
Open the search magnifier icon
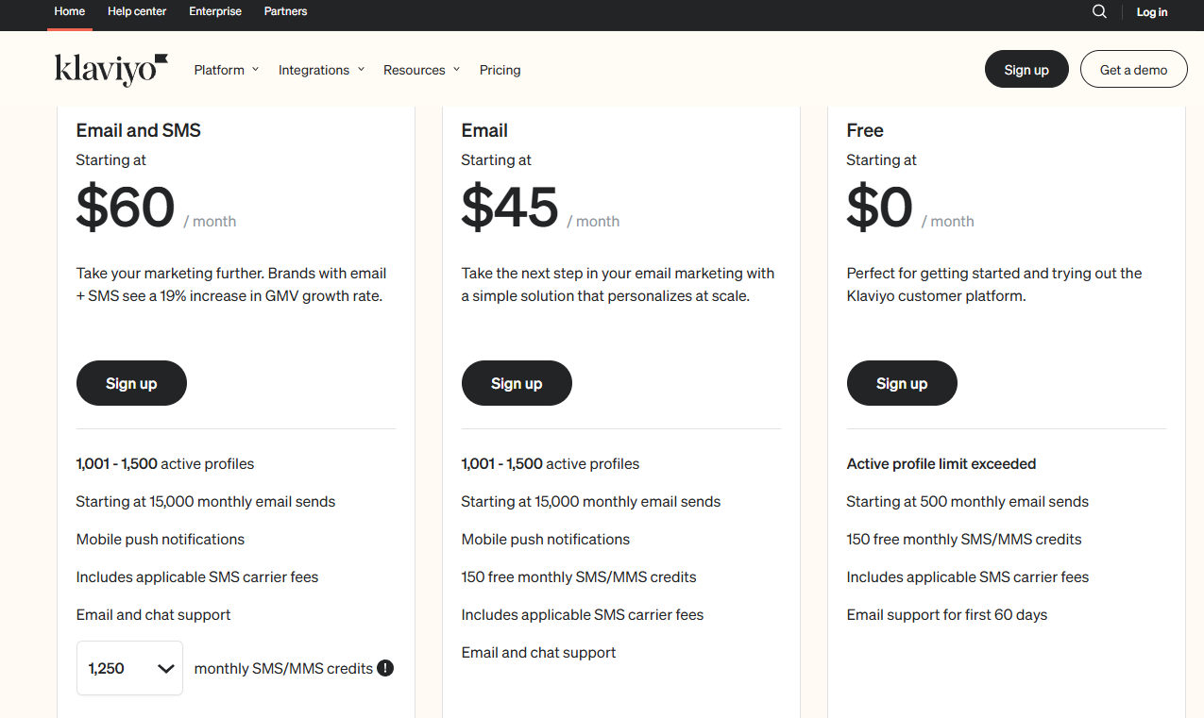pos(1099,11)
